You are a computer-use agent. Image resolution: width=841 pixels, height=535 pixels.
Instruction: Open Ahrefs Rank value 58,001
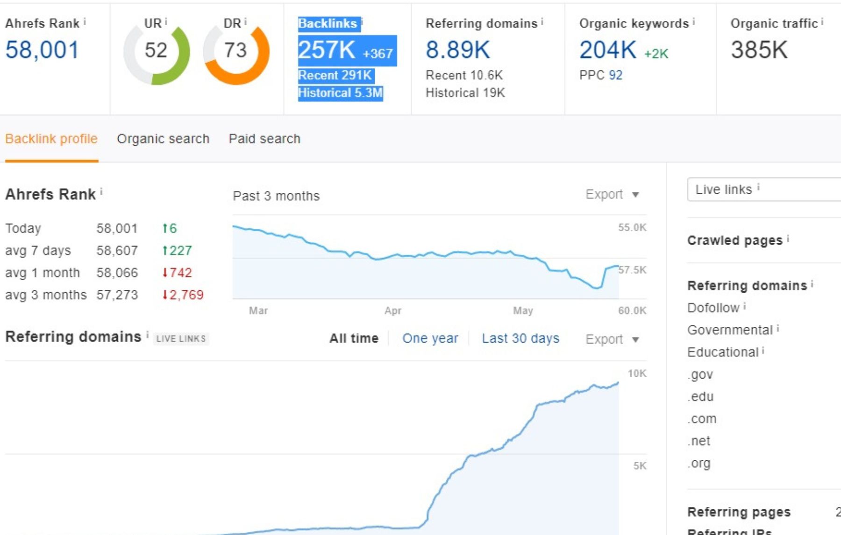click(42, 50)
